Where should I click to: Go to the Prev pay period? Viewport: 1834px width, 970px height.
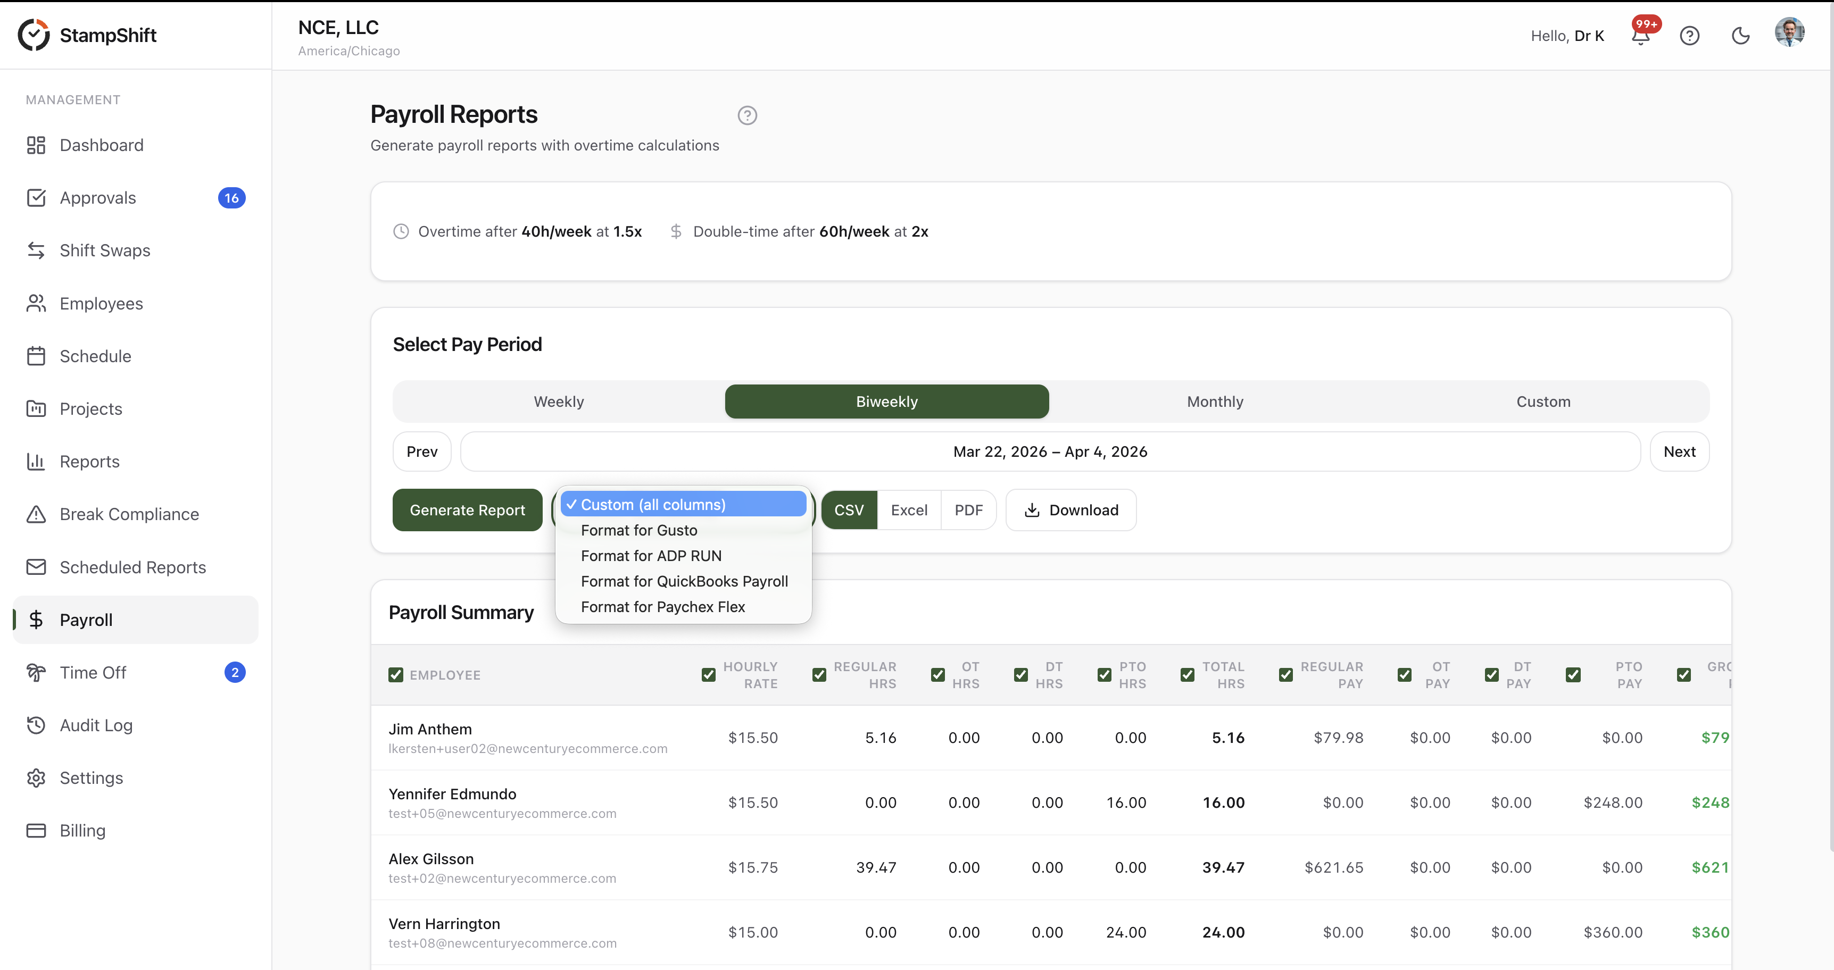(422, 452)
